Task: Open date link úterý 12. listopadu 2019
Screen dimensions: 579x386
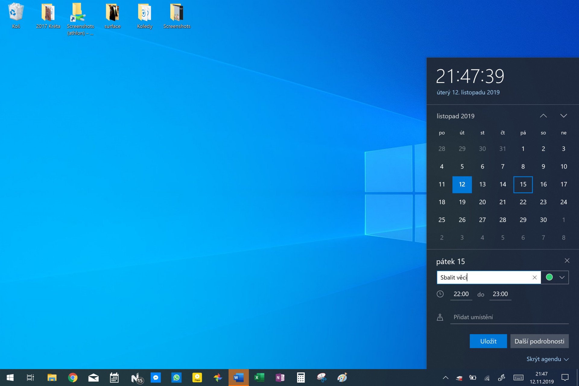Action: [x=468, y=92]
